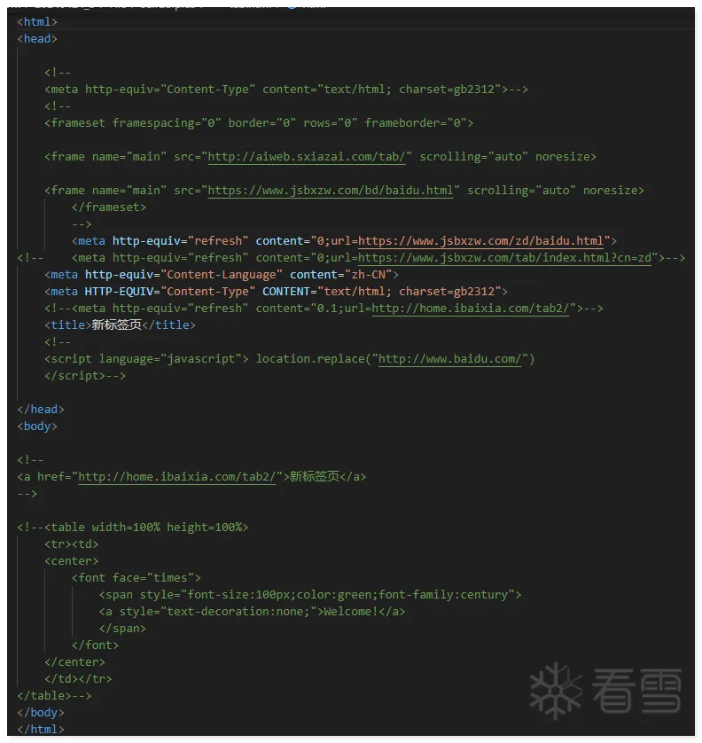Click the closing table comment line

coord(54,696)
